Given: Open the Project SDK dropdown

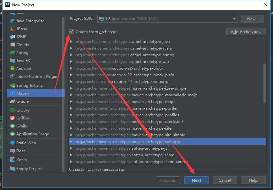Looking at the screenshot, I should click(x=234, y=19).
